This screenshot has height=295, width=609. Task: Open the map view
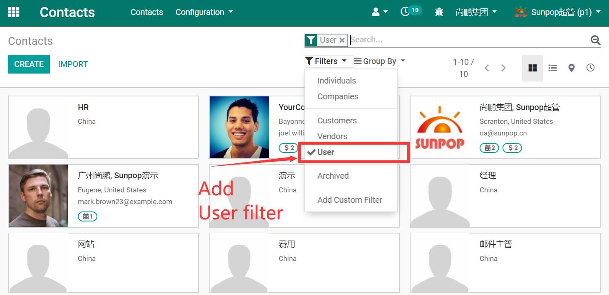point(572,68)
